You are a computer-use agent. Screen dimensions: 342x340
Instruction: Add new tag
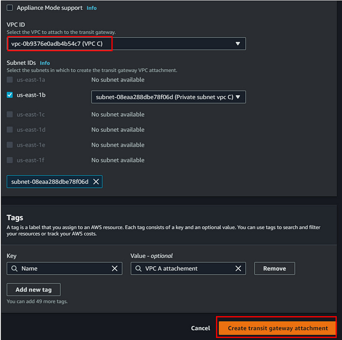tap(34, 289)
